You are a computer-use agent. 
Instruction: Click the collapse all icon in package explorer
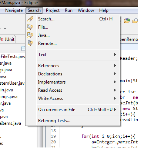(x=23, y=49)
